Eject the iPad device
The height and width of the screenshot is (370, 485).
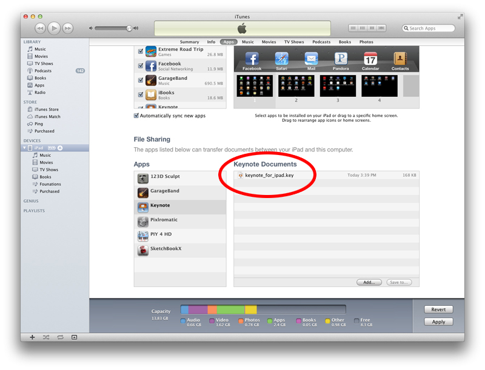(60, 148)
